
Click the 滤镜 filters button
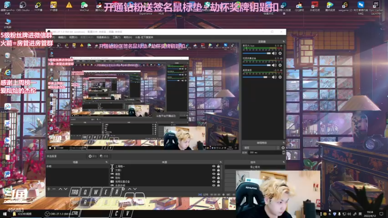point(104,156)
